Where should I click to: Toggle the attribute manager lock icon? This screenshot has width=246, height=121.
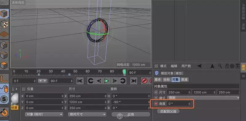click(227, 66)
